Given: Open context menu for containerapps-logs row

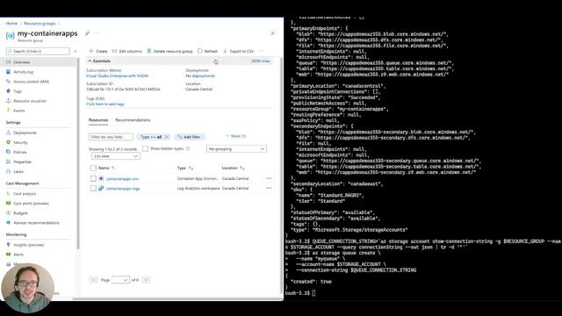Looking at the screenshot, I should [x=269, y=188].
